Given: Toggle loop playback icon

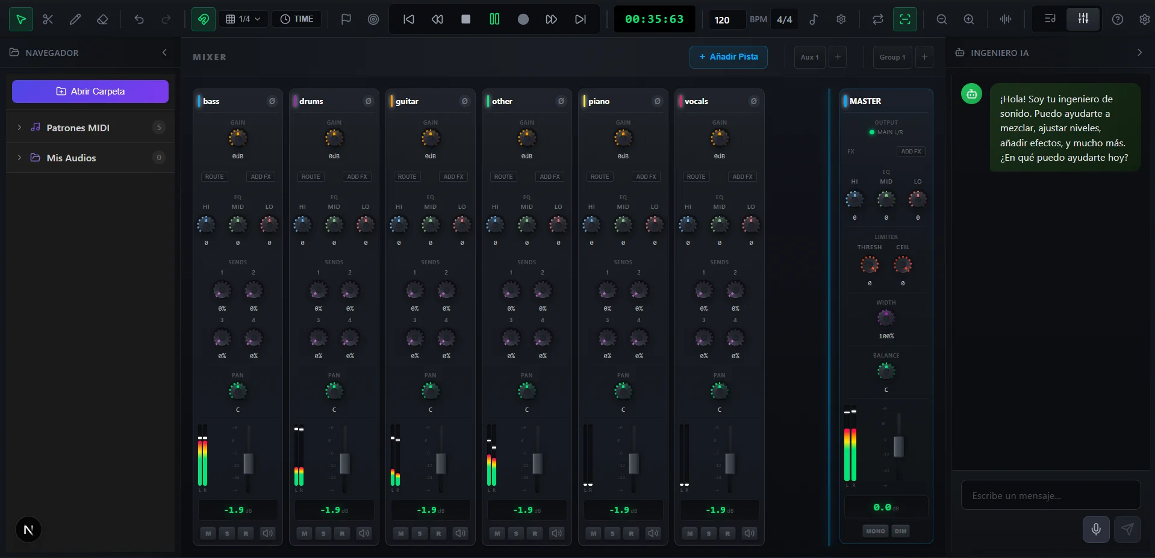Looking at the screenshot, I should (x=877, y=19).
